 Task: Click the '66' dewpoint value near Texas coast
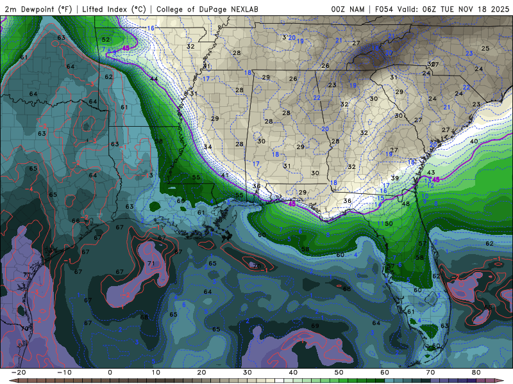point(76,221)
